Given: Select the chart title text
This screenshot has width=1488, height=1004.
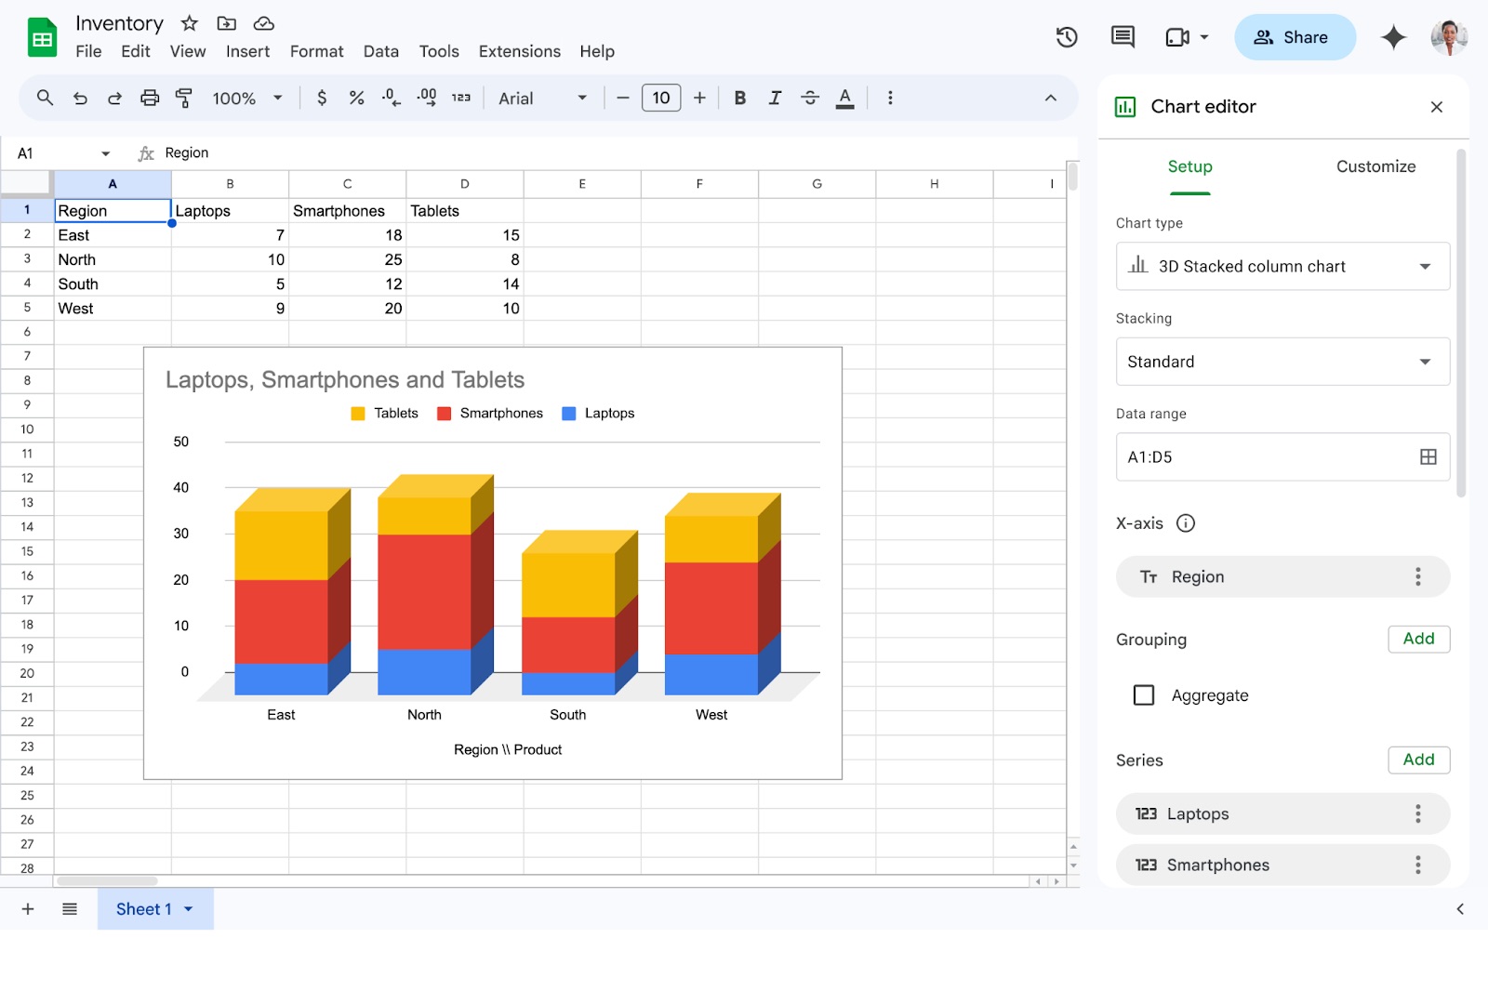Looking at the screenshot, I should [x=345, y=379].
